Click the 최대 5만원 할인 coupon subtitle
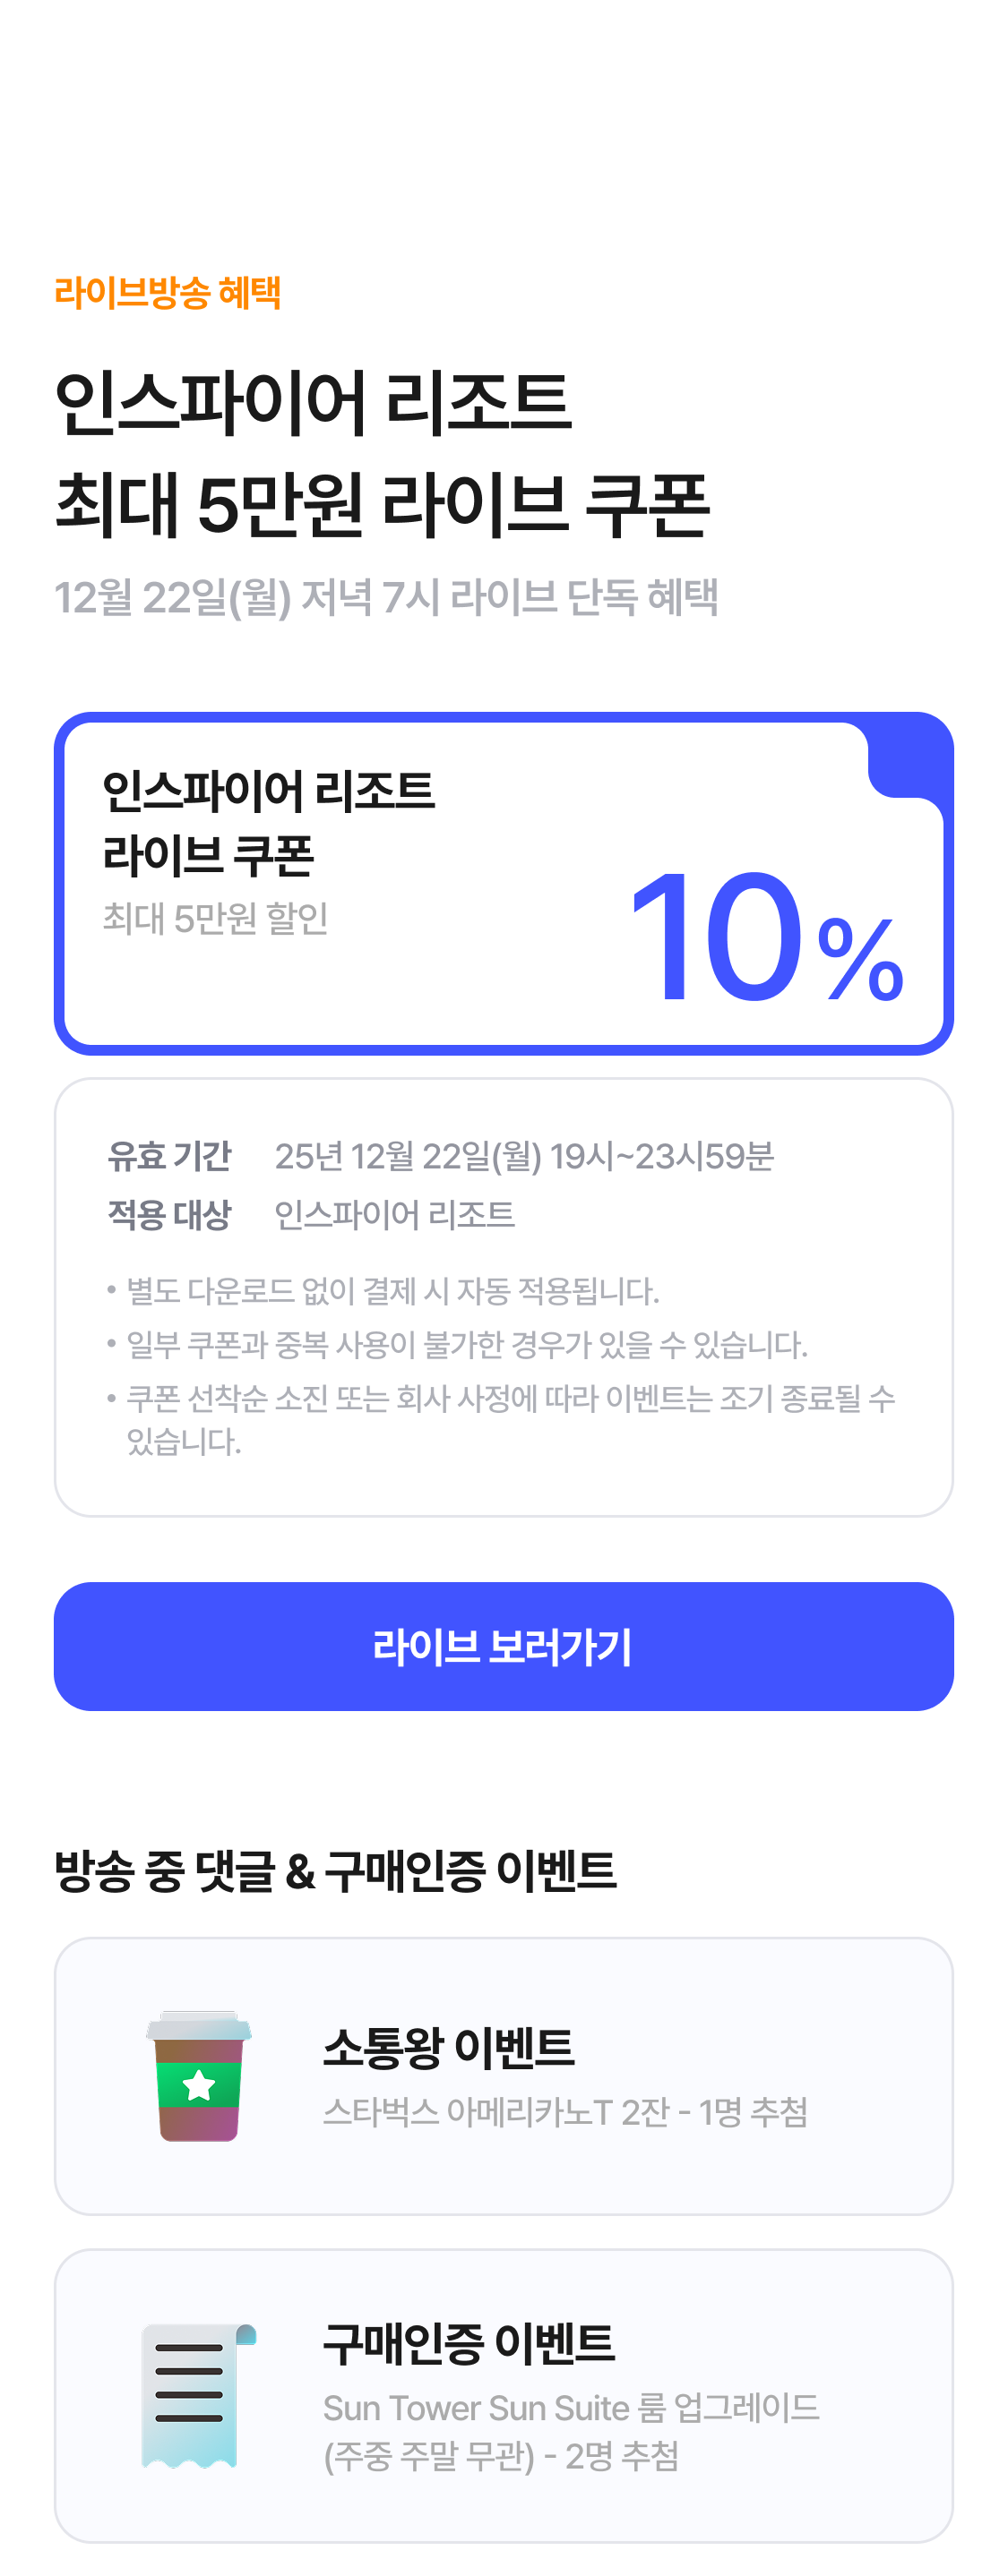This screenshot has height=2576, width=1008. [x=215, y=918]
